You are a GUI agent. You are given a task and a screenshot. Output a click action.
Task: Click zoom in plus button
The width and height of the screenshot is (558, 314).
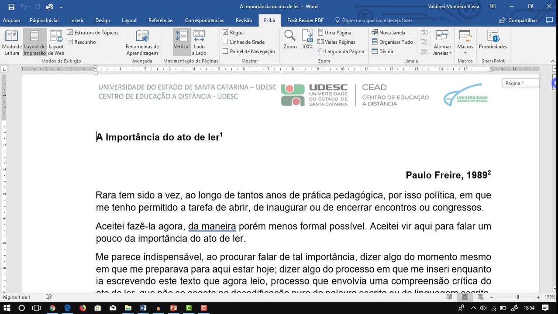(538, 297)
